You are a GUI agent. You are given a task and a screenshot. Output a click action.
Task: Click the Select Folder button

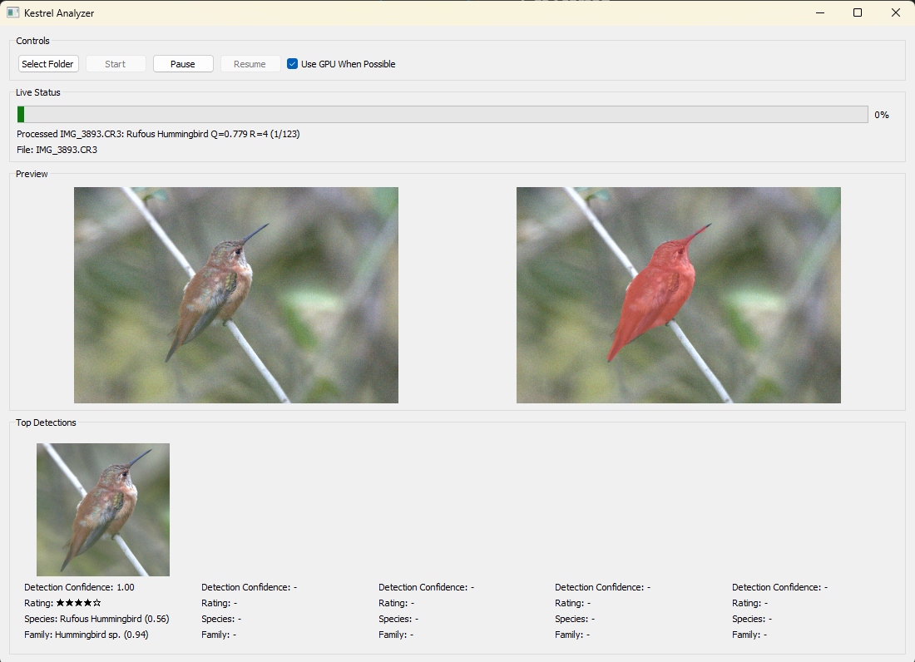(47, 63)
